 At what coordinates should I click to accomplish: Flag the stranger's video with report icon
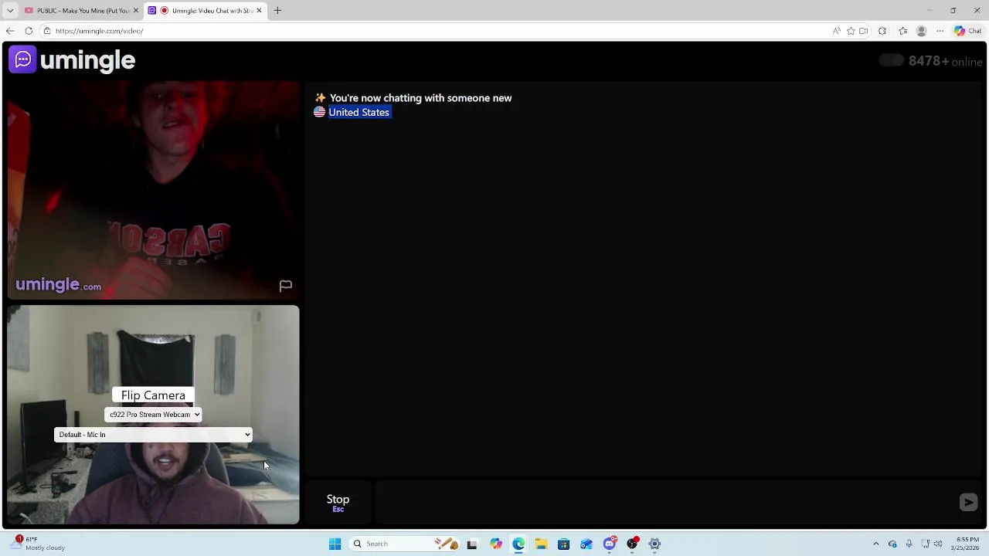pos(285,286)
